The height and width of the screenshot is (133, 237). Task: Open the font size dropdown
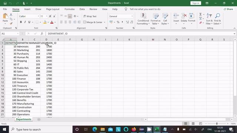coord(47,16)
